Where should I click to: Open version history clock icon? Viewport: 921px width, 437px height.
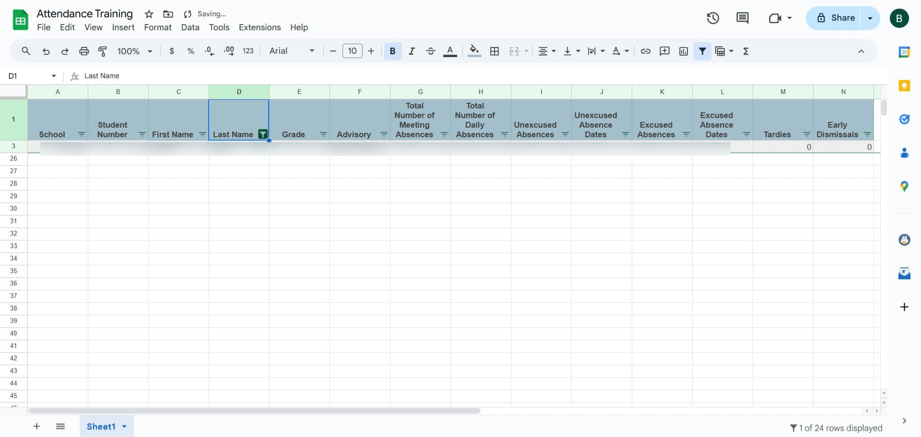(x=713, y=18)
